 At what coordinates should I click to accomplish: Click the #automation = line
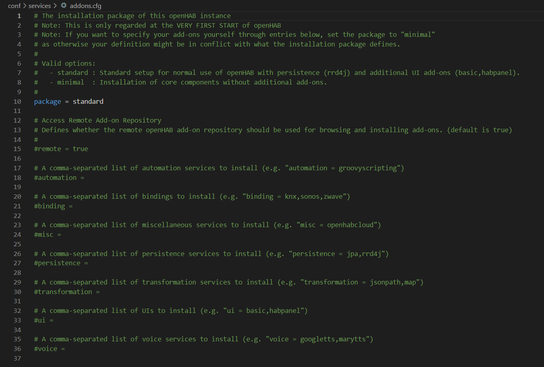coord(59,177)
